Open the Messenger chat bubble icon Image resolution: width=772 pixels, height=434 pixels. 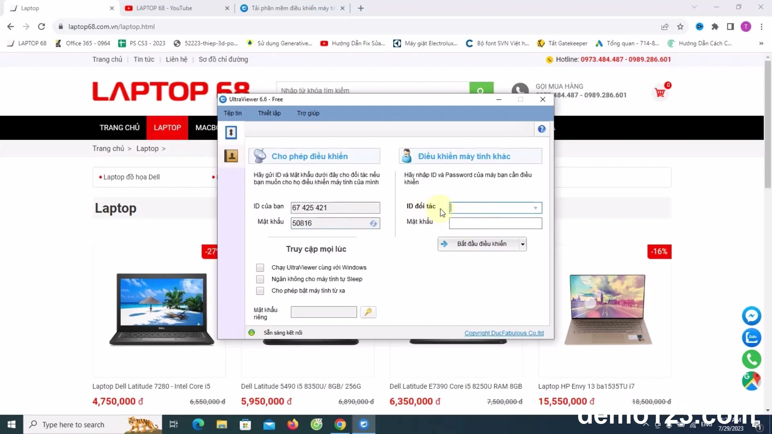click(751, 316)
